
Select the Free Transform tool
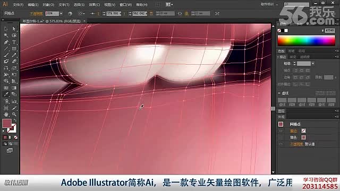point(14,75)
